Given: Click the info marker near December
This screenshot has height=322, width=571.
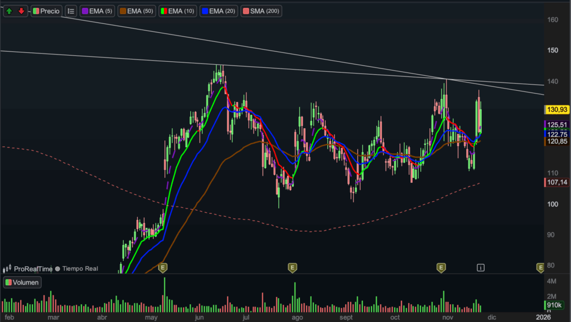Looking at the screenshot, I should pos(481,268).
